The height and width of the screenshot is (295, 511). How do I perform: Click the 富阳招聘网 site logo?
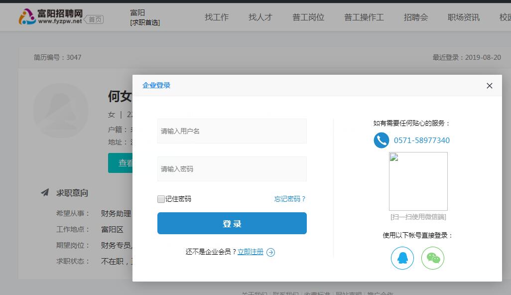[50, 17]
